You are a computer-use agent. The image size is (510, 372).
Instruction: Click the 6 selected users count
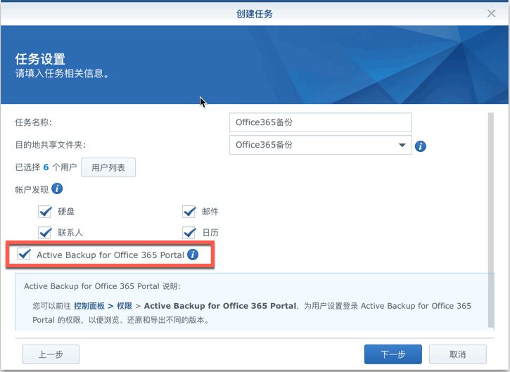coord(46,167)
